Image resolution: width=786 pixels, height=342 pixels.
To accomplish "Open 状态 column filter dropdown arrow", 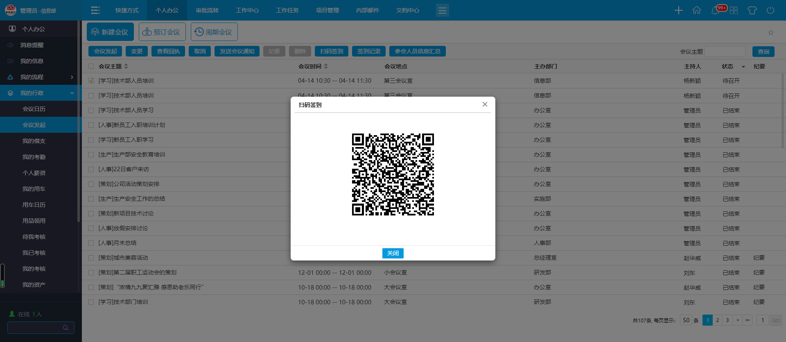I will pyautogui.click(x=743, y=67).
